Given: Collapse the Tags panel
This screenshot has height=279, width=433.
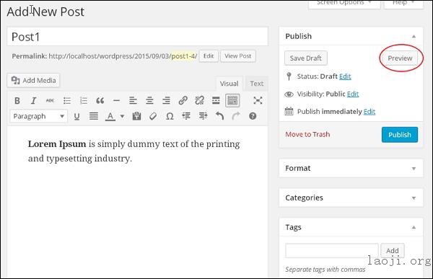Looking at the screenshot, I should (414, 227).
